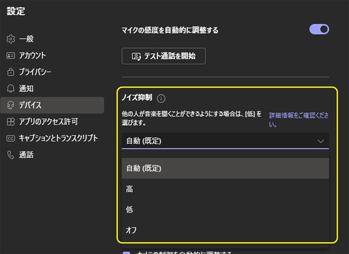Open 詳細情報をご確認ください link

pyautogui.click(x=299, y=119)
